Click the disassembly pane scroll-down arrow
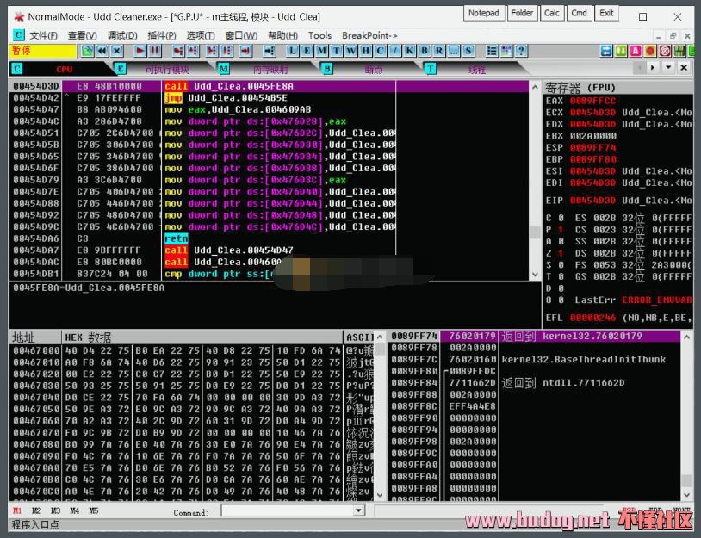 535,275
